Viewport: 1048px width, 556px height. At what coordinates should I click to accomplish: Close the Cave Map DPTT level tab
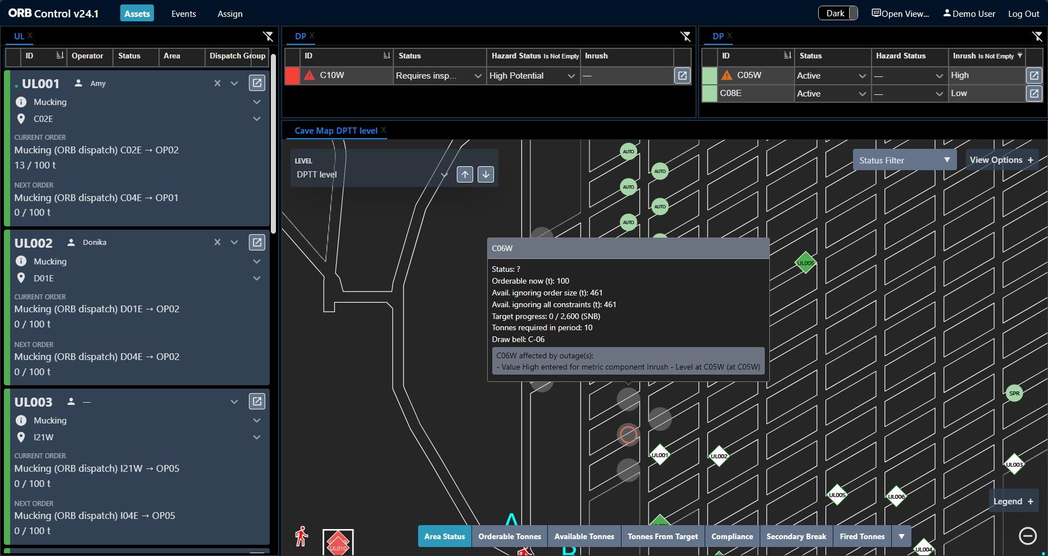point(384,130)
